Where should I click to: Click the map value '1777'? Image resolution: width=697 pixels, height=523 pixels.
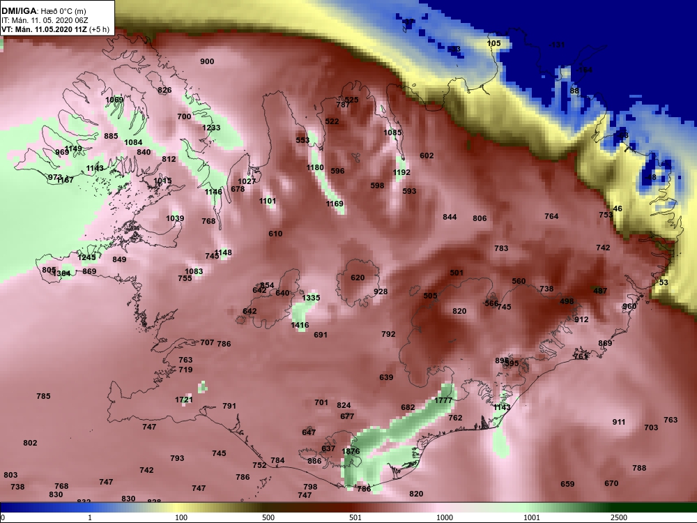pyautogui.click(x=443, y=400)
